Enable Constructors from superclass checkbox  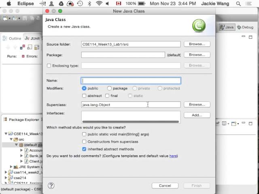click(x=84, y=142)
